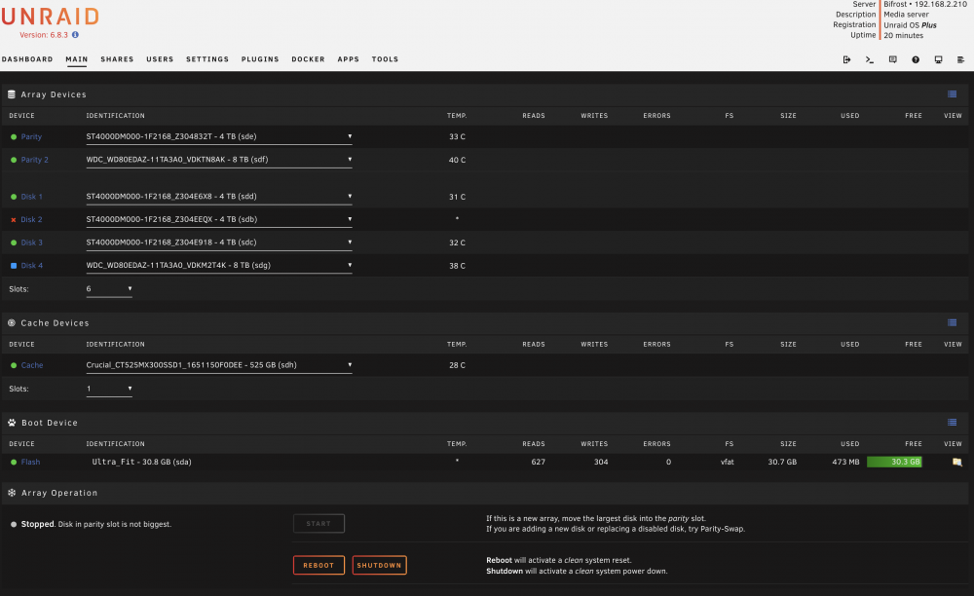This screenshot has width=974, height=596.
Task: Toggle the Boot Device view icon
Action: pyautogui.click(x=953, y=423)
